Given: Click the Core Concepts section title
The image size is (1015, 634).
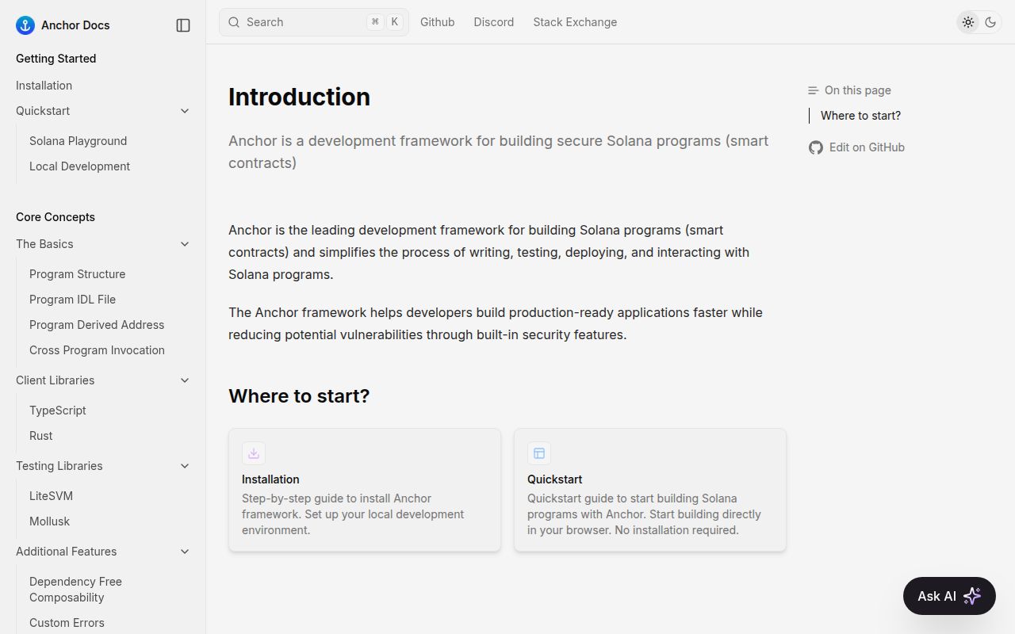Looking at the screenshot, I should click(56, 217).
